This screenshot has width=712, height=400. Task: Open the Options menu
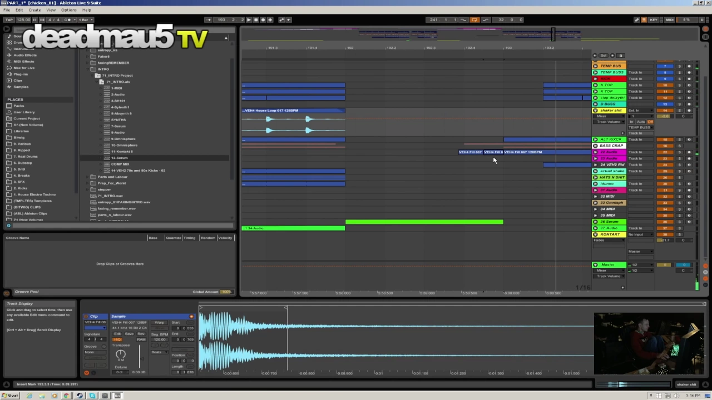[69, 10]
